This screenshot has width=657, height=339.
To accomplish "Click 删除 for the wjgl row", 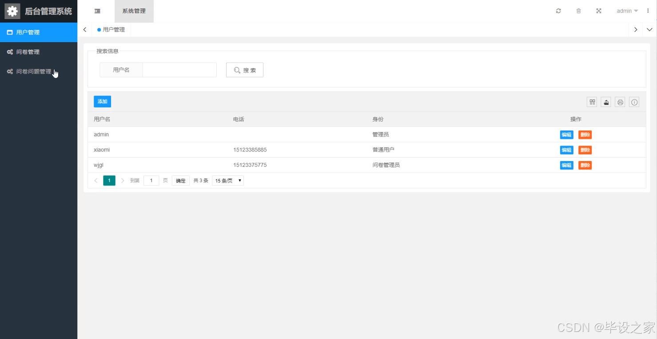I will pyautogui.click(x=585, y=165).
